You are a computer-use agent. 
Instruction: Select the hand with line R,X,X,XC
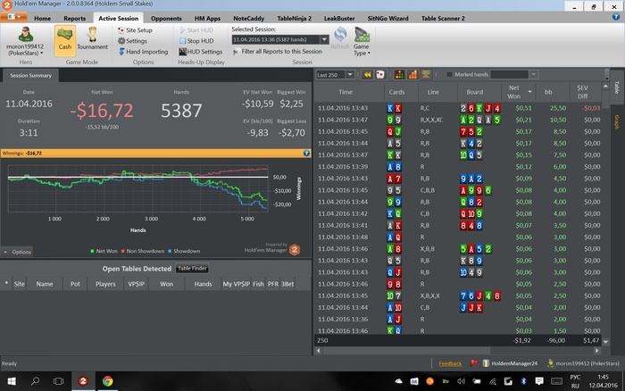tap(459, 120)
